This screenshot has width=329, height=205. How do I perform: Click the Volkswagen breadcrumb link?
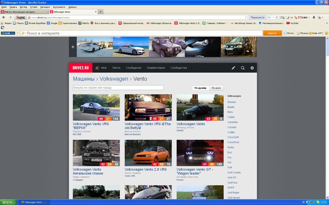coord(114,79)
